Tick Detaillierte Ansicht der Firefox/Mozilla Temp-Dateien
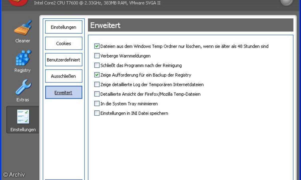301x180 pixels. 97,94
